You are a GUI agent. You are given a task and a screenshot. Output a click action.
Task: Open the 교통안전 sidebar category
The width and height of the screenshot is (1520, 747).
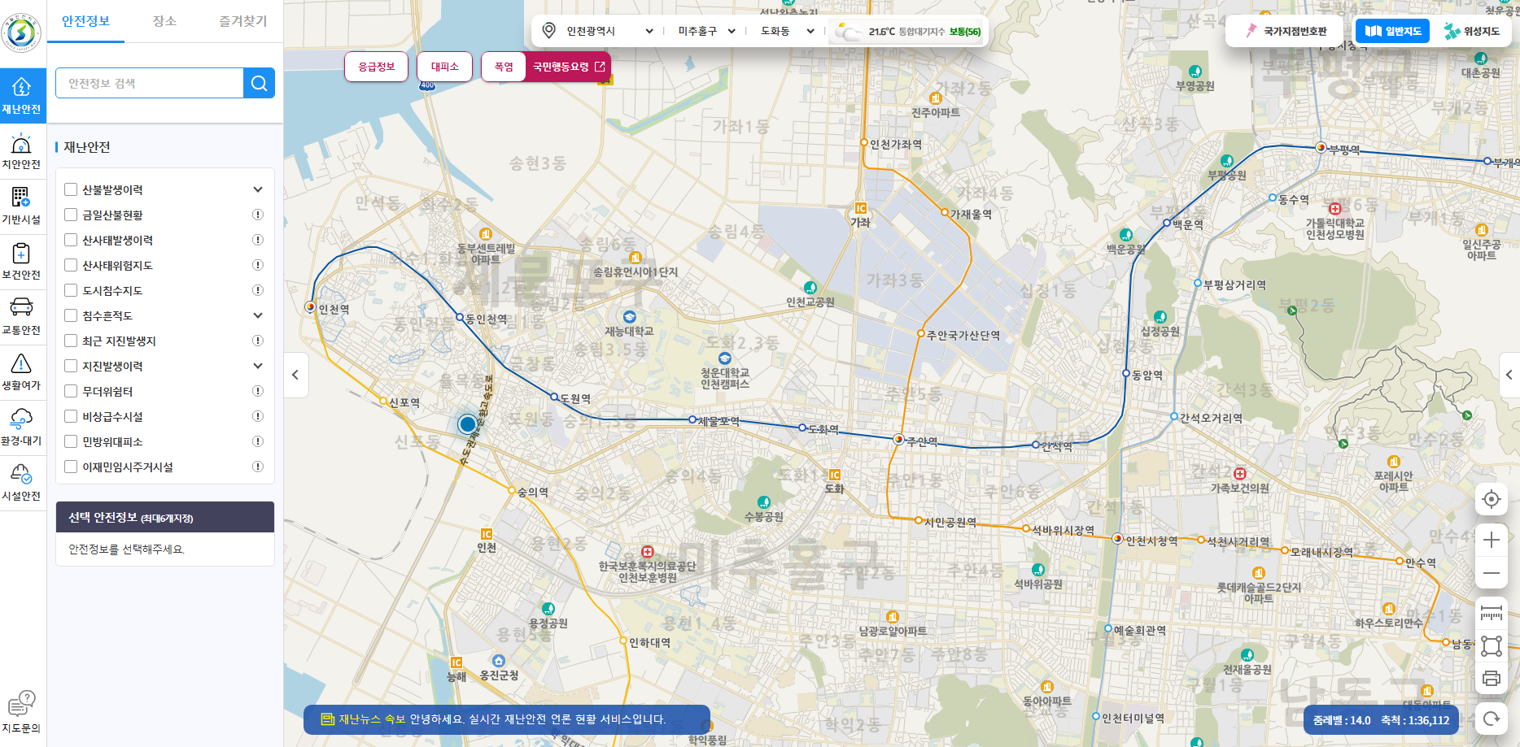pos(22,318)
